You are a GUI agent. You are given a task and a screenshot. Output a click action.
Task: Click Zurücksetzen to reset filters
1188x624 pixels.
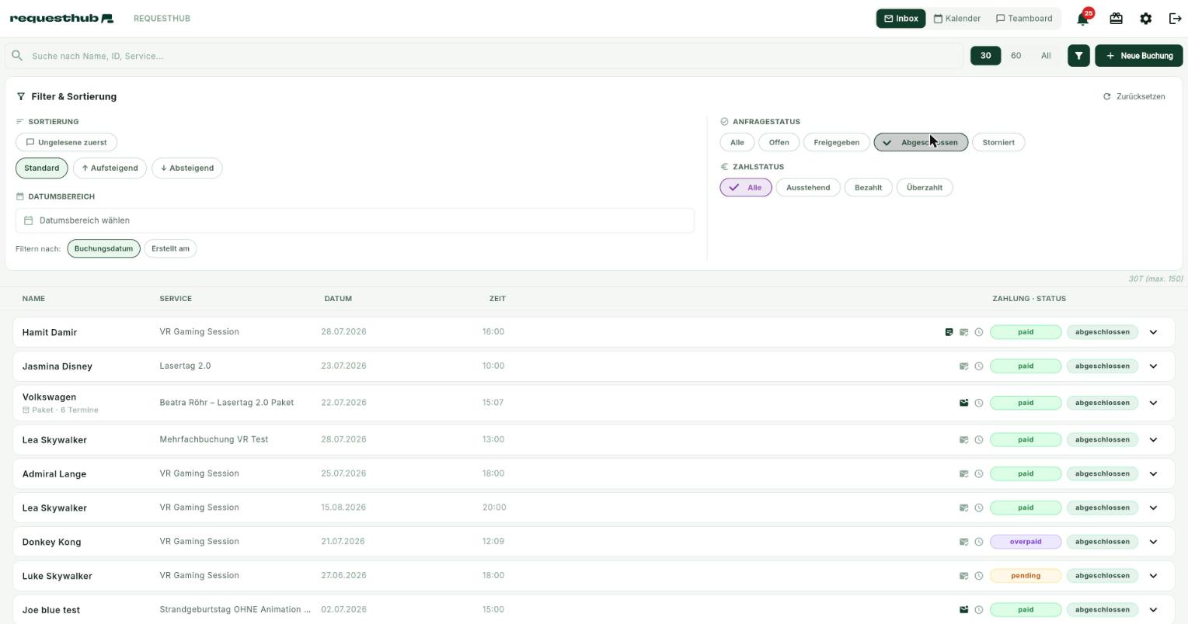(x=1134, y=96)
